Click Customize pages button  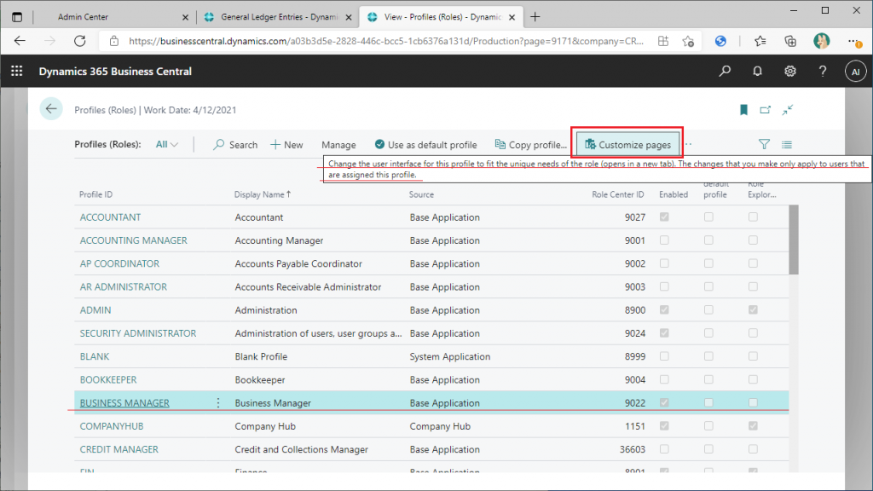627,145
